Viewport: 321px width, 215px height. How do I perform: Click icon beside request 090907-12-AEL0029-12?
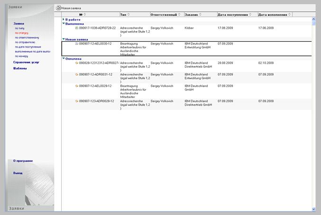77,86
